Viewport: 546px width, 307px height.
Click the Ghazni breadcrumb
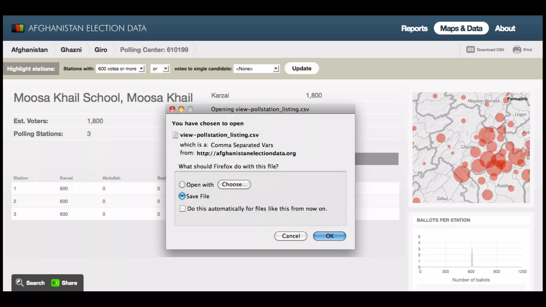click(71, 50)
